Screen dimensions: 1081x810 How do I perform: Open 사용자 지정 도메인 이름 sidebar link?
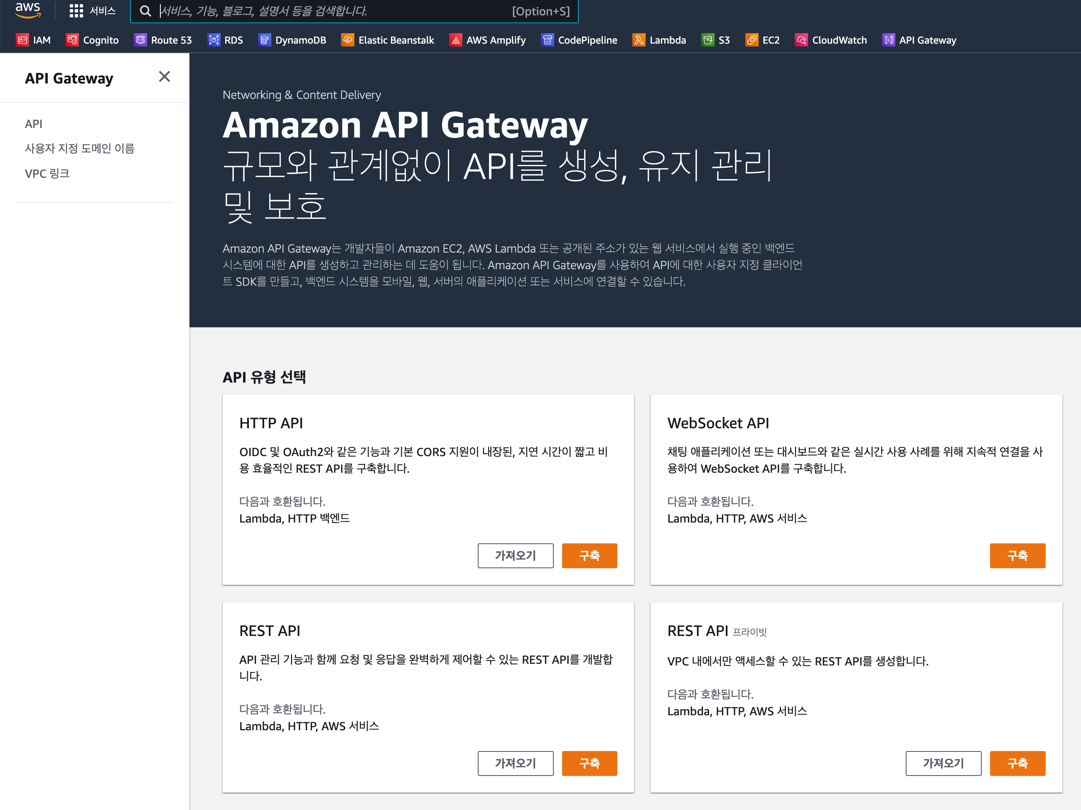[x=80, y=148]
